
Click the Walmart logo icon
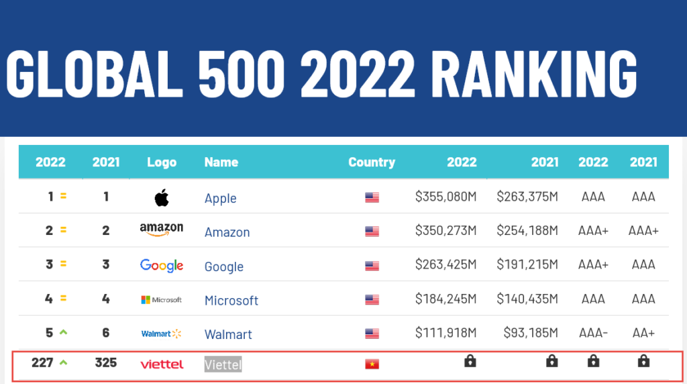161,334
